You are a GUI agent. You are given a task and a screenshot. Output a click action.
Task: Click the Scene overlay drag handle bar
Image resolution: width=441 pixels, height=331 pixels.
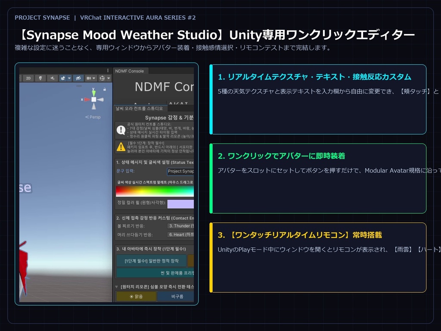coord(79,86)
